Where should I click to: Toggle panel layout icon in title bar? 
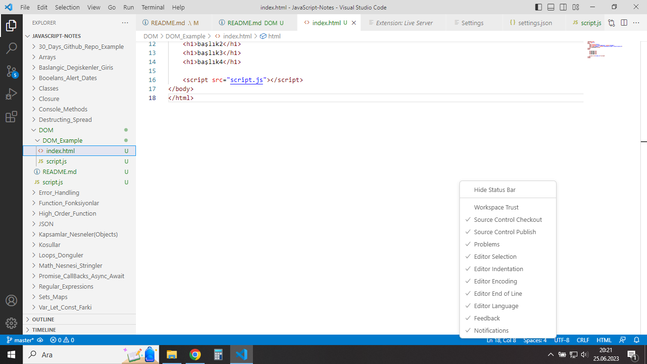[x=551, y=7]
